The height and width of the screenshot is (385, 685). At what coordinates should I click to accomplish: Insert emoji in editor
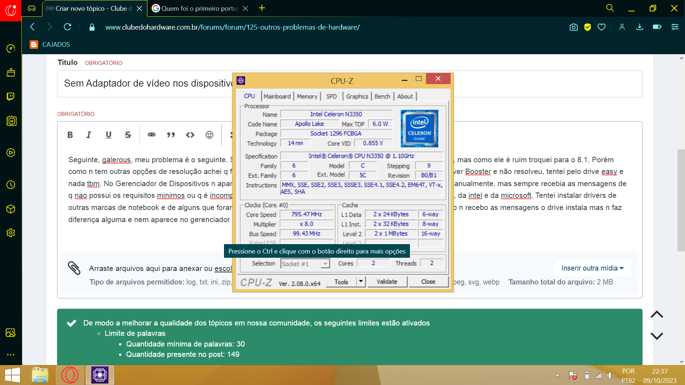tap(209, 135)
